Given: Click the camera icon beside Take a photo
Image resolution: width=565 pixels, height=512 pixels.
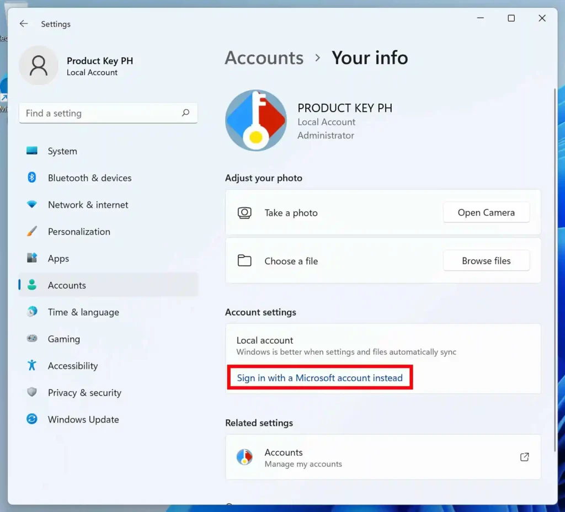Looking at the screenshot, I should pos(244,212).
